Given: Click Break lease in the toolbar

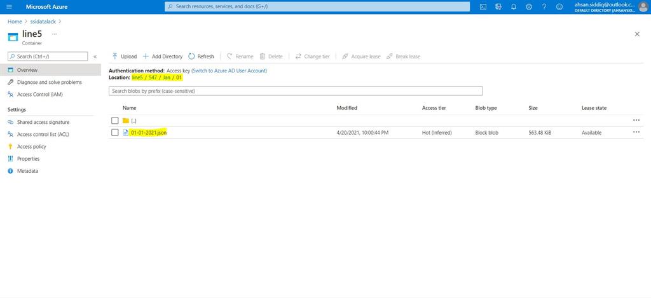Looking at the screenshot, I should click(403, 57).
